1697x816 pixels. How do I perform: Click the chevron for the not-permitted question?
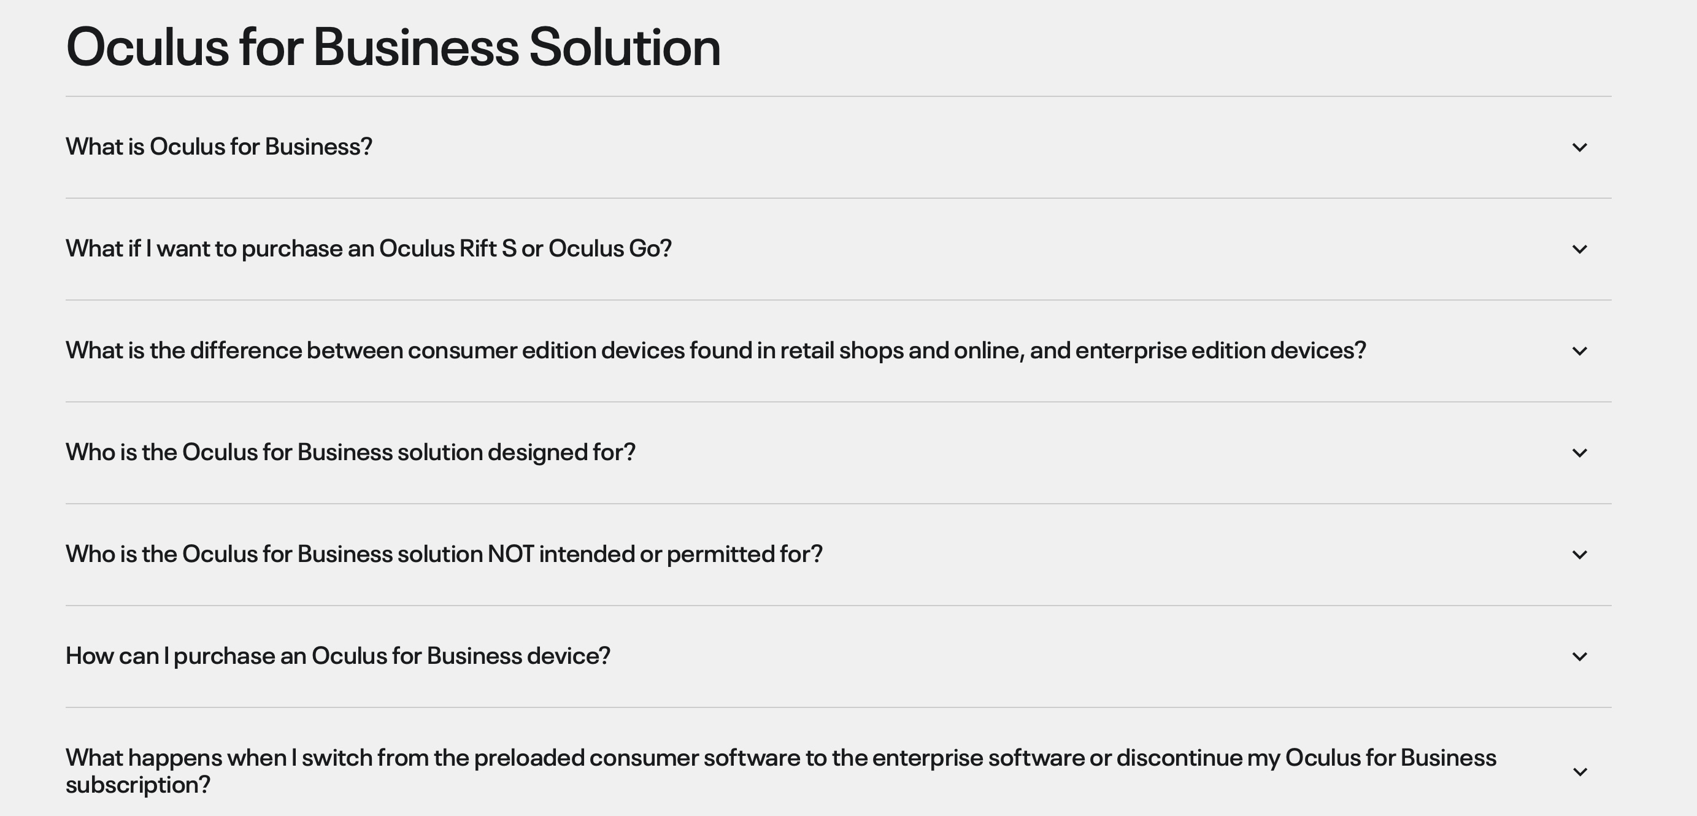click(1580, 554)
